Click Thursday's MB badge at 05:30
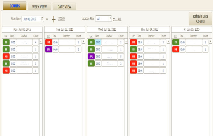213x136 pixels. tap(134, 42)
